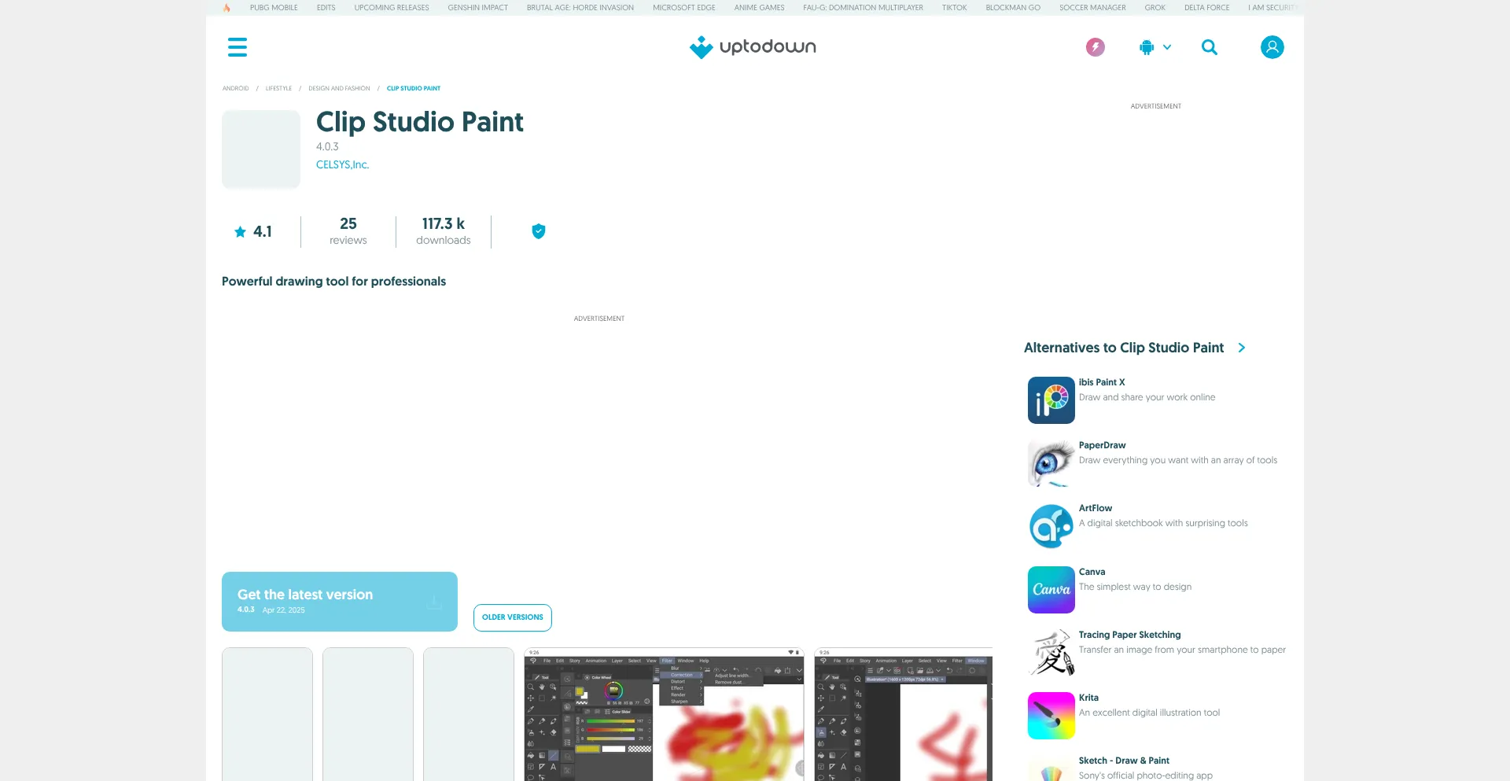
Task: Open the hamburger menu
Action: click(238, 47)
